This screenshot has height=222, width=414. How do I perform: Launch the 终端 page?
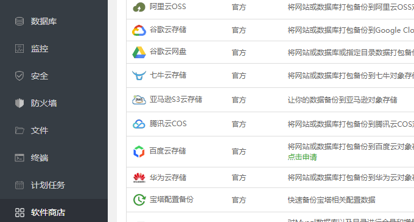point(40,158)
